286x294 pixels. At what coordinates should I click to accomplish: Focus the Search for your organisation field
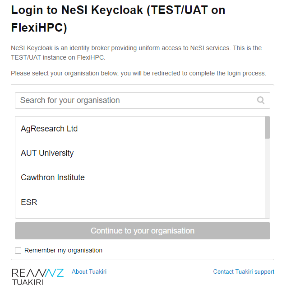[135, 100]
